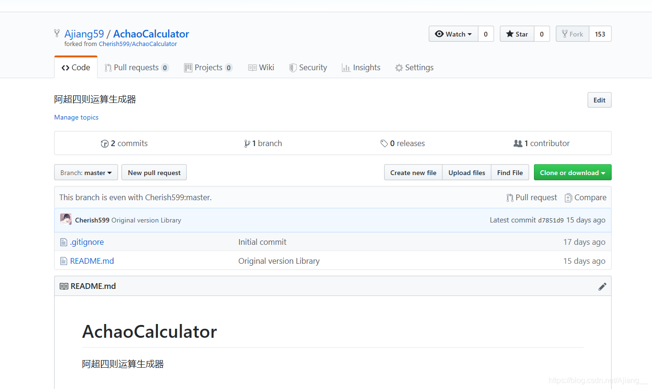This screenshot has width=652, height=389.
Task: Click the pencil icon to edit README.md
Action: (x=602, y=287)
